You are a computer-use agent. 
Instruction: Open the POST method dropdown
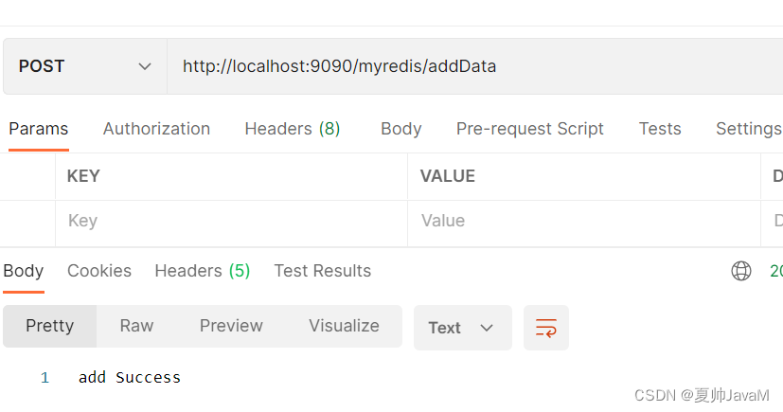point(85,66)
